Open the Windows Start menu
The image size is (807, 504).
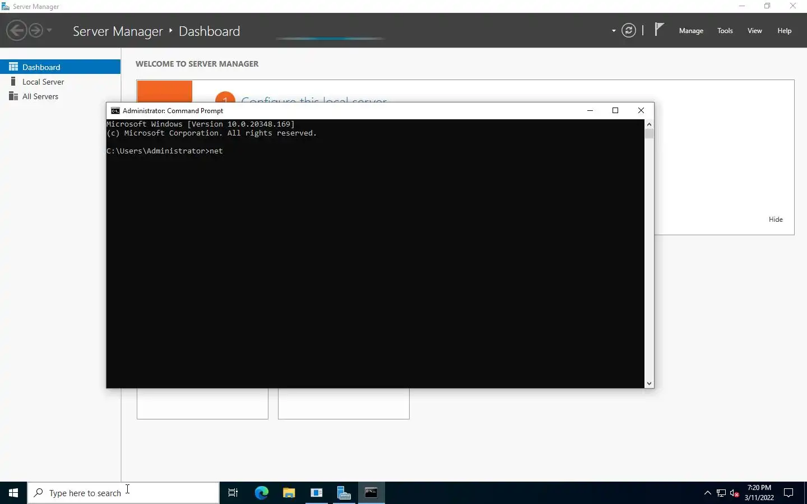[13, 493]
